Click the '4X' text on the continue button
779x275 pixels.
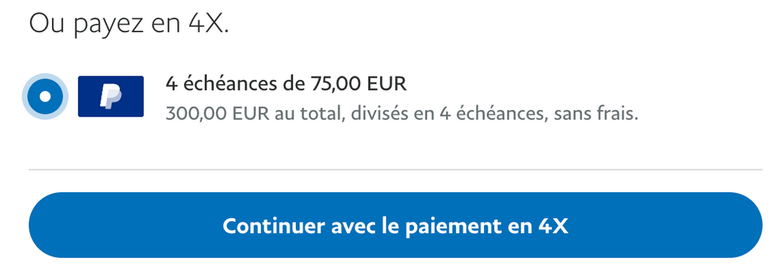[x=553, y=226]
